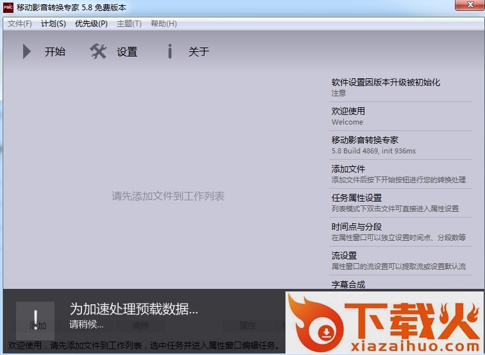485x355 pixels.
Task: Open the 计划(S) menu
Action: click(x=53, y=24)
